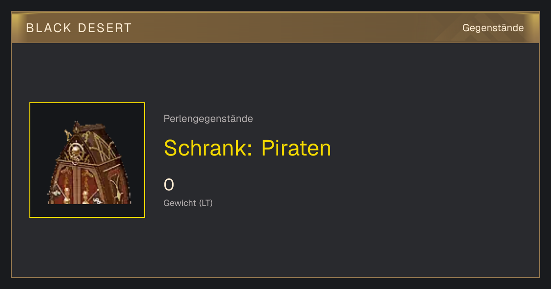The height and width of the screenshot is (289, 551).
Task: Click the pointed roof of the wardrobe icon
Action: pyautogui.click(x=90, y=140)
